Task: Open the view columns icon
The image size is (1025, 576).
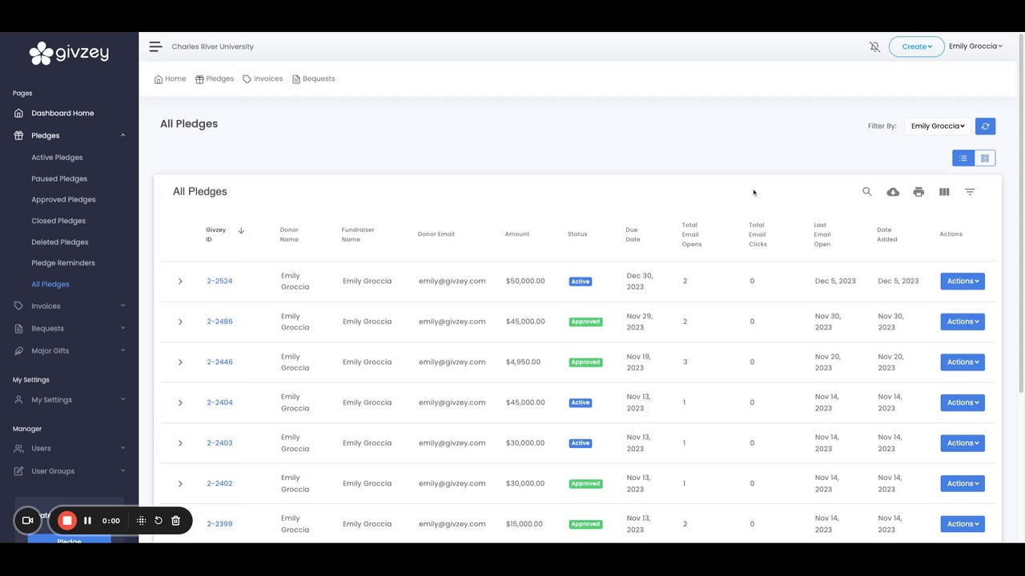Action: tap(944, 192)
